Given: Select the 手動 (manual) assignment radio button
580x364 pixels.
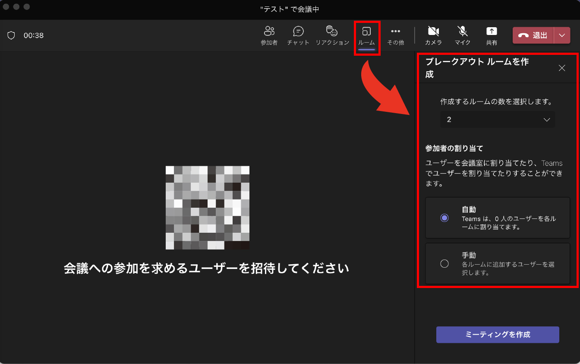Looking at the screenshot, I should tap(444, 263).
